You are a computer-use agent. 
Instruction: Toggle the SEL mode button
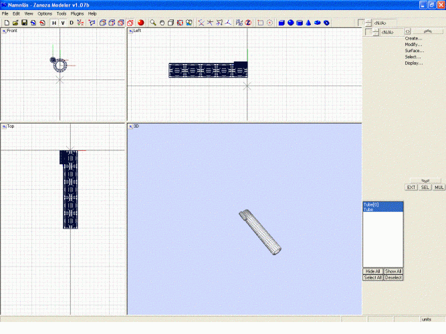(x=425, y=188)
